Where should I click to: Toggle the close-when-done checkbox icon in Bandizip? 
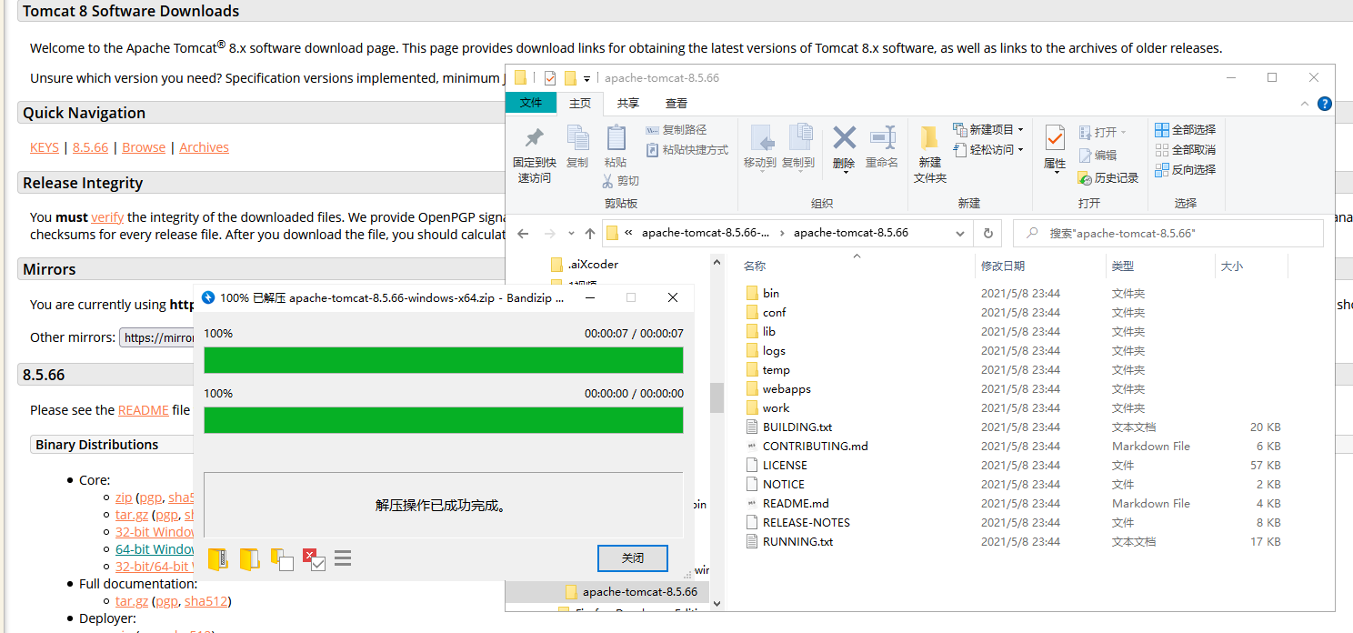coord(314,558)
